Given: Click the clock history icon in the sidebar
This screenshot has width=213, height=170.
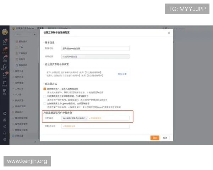Looking at the screenshot, I should pyautogui.click(x=5, y=126).
